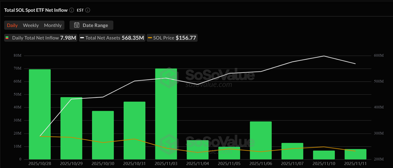
Task: Click the orange SOL Price legend marker
Action: 150,38
